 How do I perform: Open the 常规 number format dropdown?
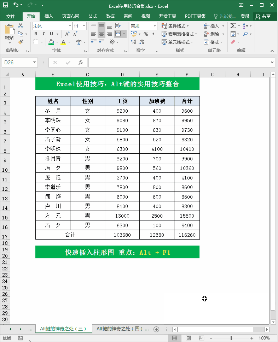tap(155, 26)
